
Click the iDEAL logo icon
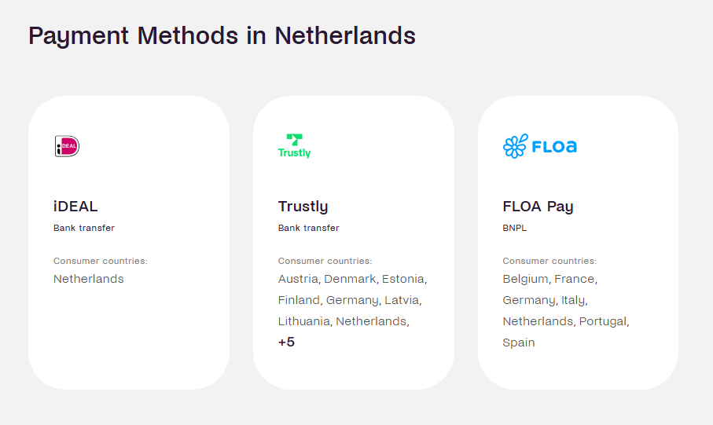[67, 146]
